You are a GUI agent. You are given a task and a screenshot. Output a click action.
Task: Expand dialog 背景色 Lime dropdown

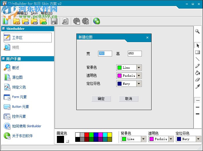tap(139, 68)
